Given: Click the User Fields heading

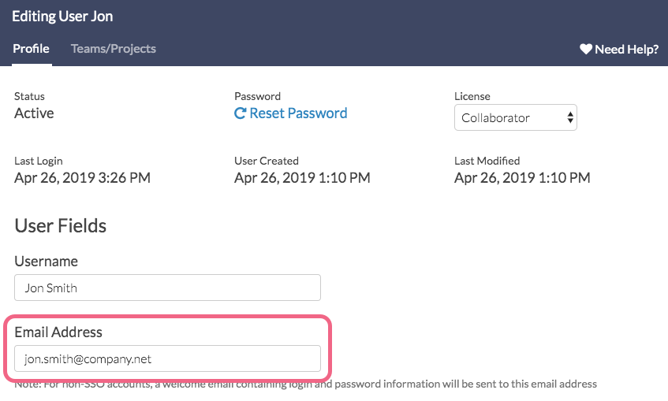Looking at the screenshot, I should 61,226.
